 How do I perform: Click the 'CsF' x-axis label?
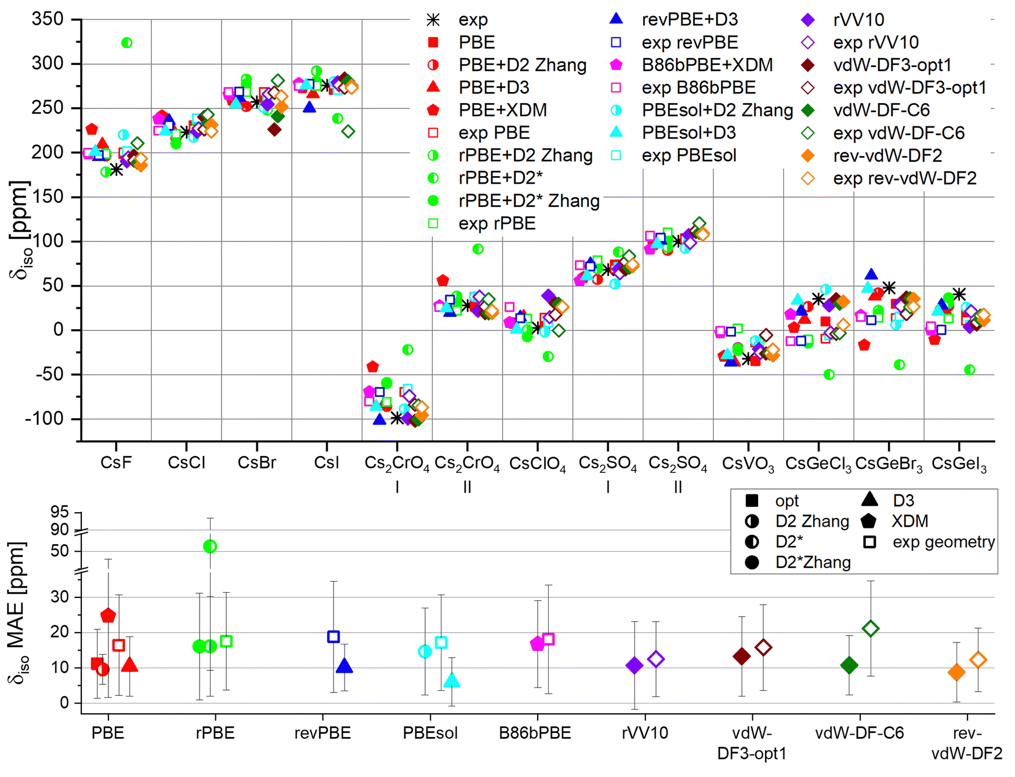[116, 463]
